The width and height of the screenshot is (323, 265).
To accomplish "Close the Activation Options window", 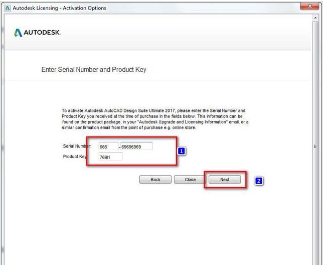I will coord(309,6).
